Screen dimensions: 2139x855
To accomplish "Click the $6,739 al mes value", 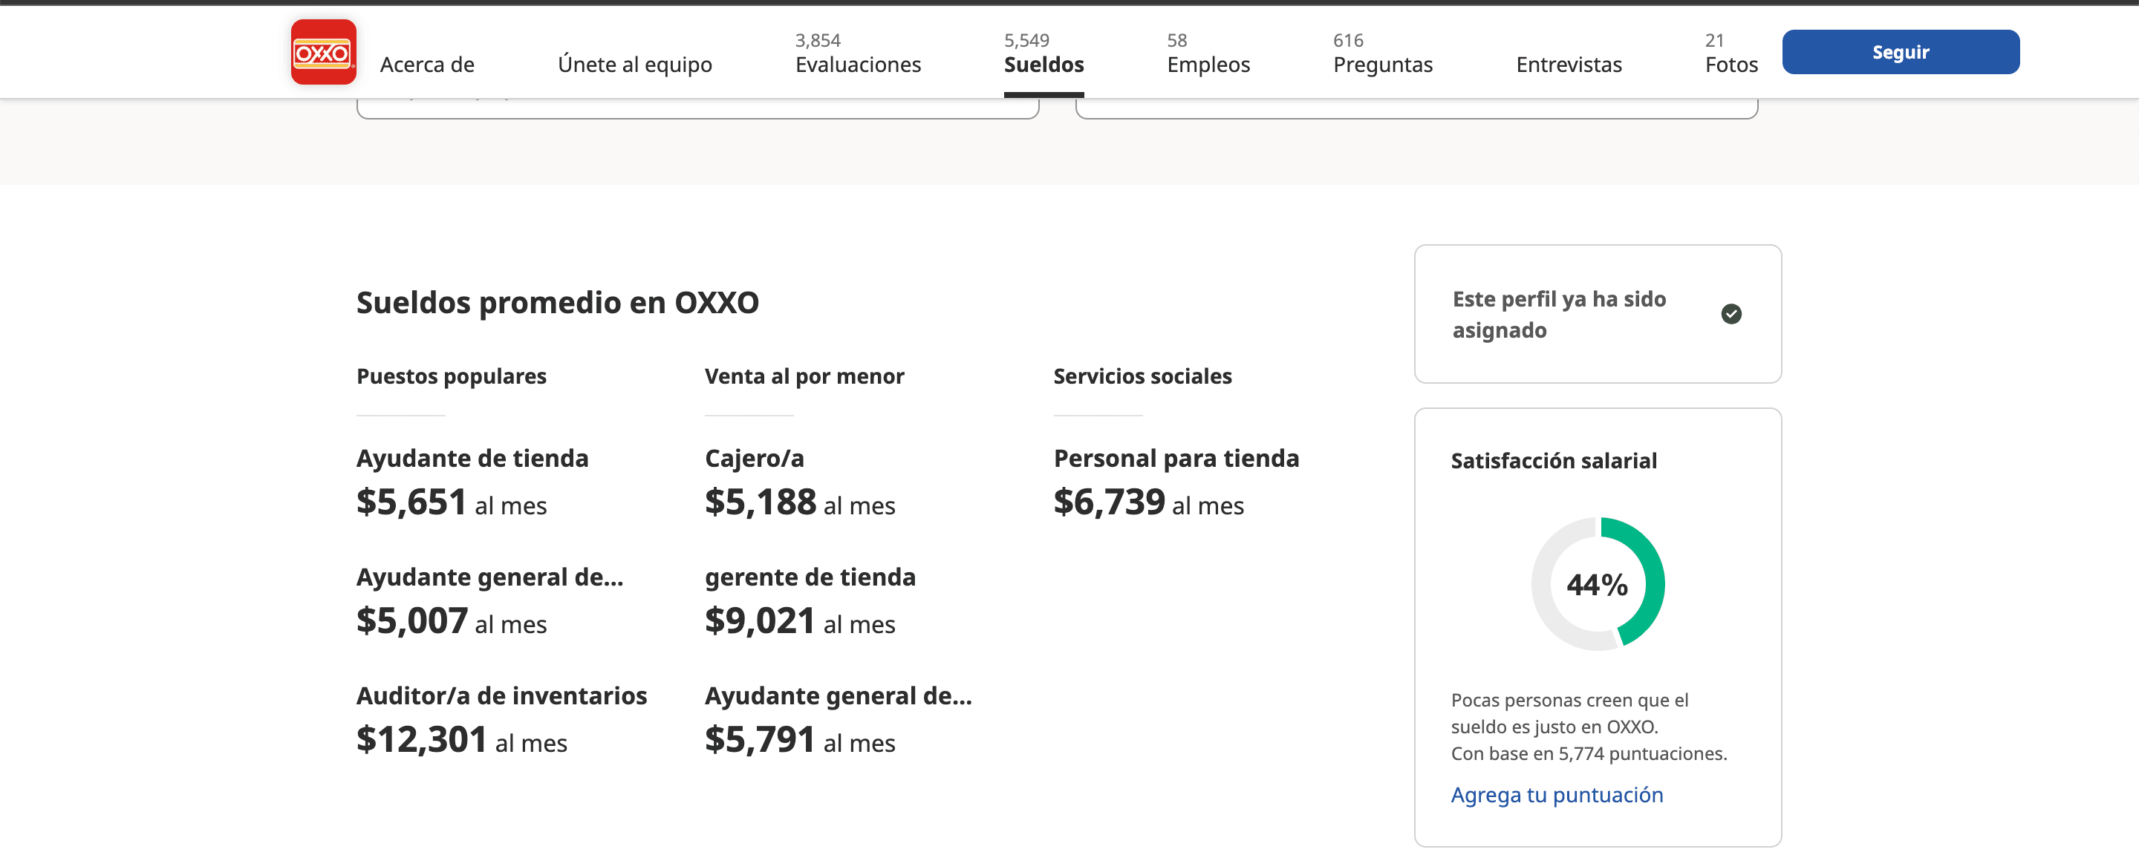I will coord(1148,502).
